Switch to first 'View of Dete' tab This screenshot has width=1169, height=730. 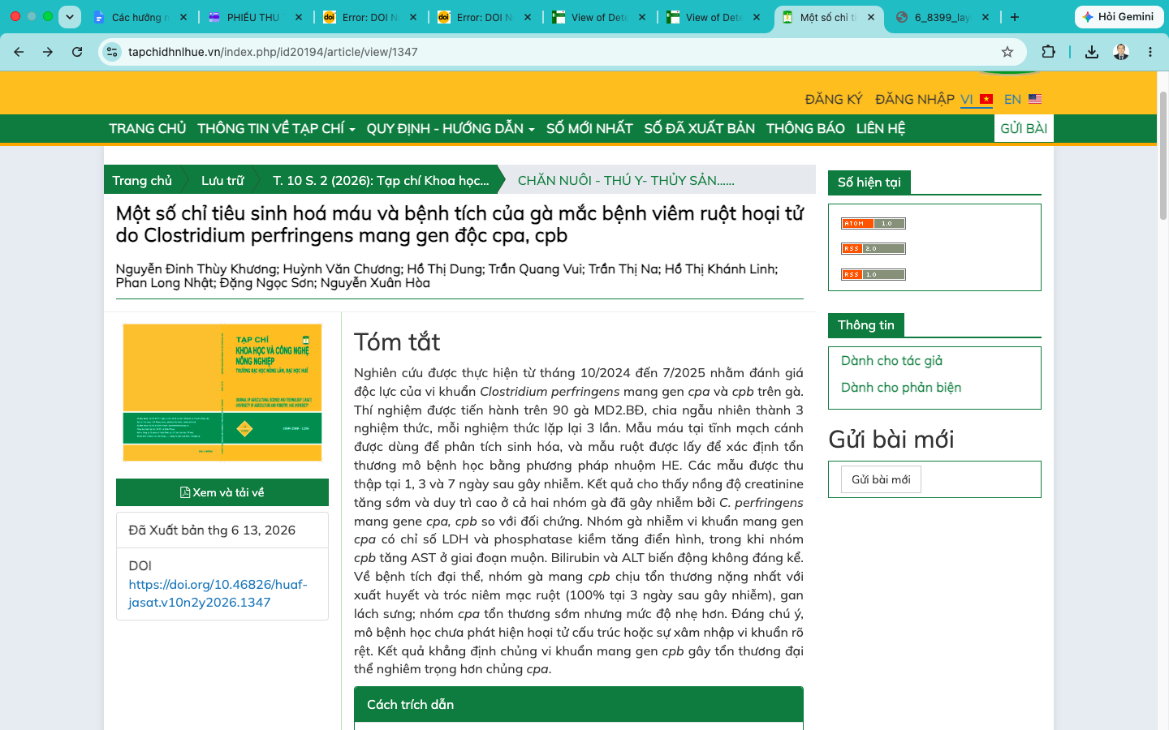(597, 17)
